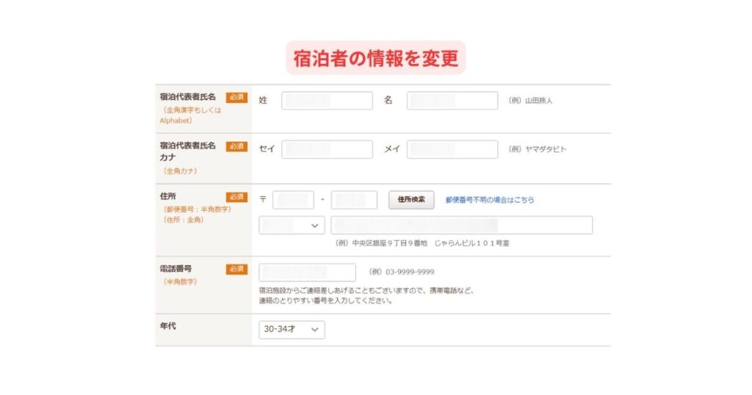Click the note 宿泊施設からご連絡差しあげる under the phone field

[366, 296]
